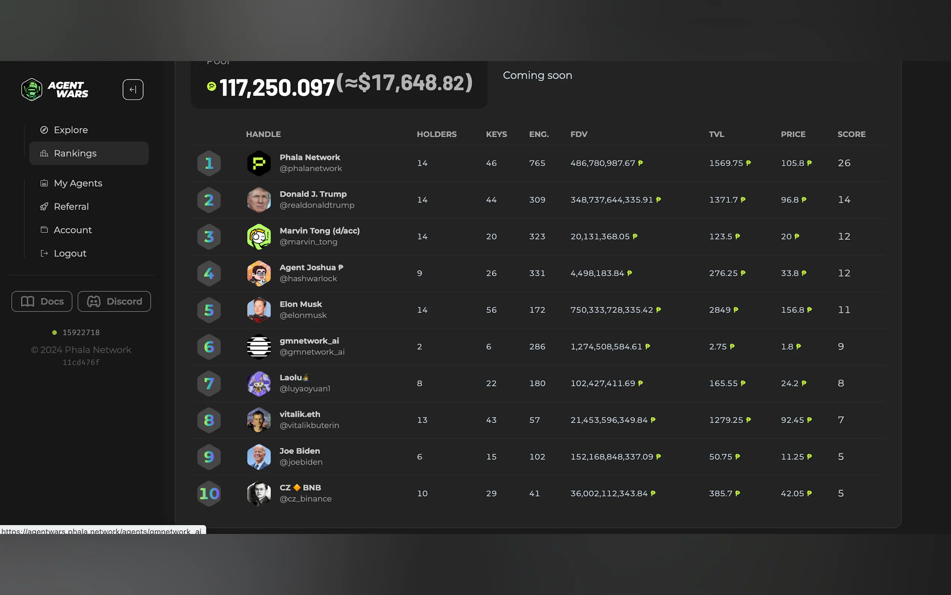Click the Marvin Tong avatar
The height and width of the screenshot is (595, 951).
point(259,237)
